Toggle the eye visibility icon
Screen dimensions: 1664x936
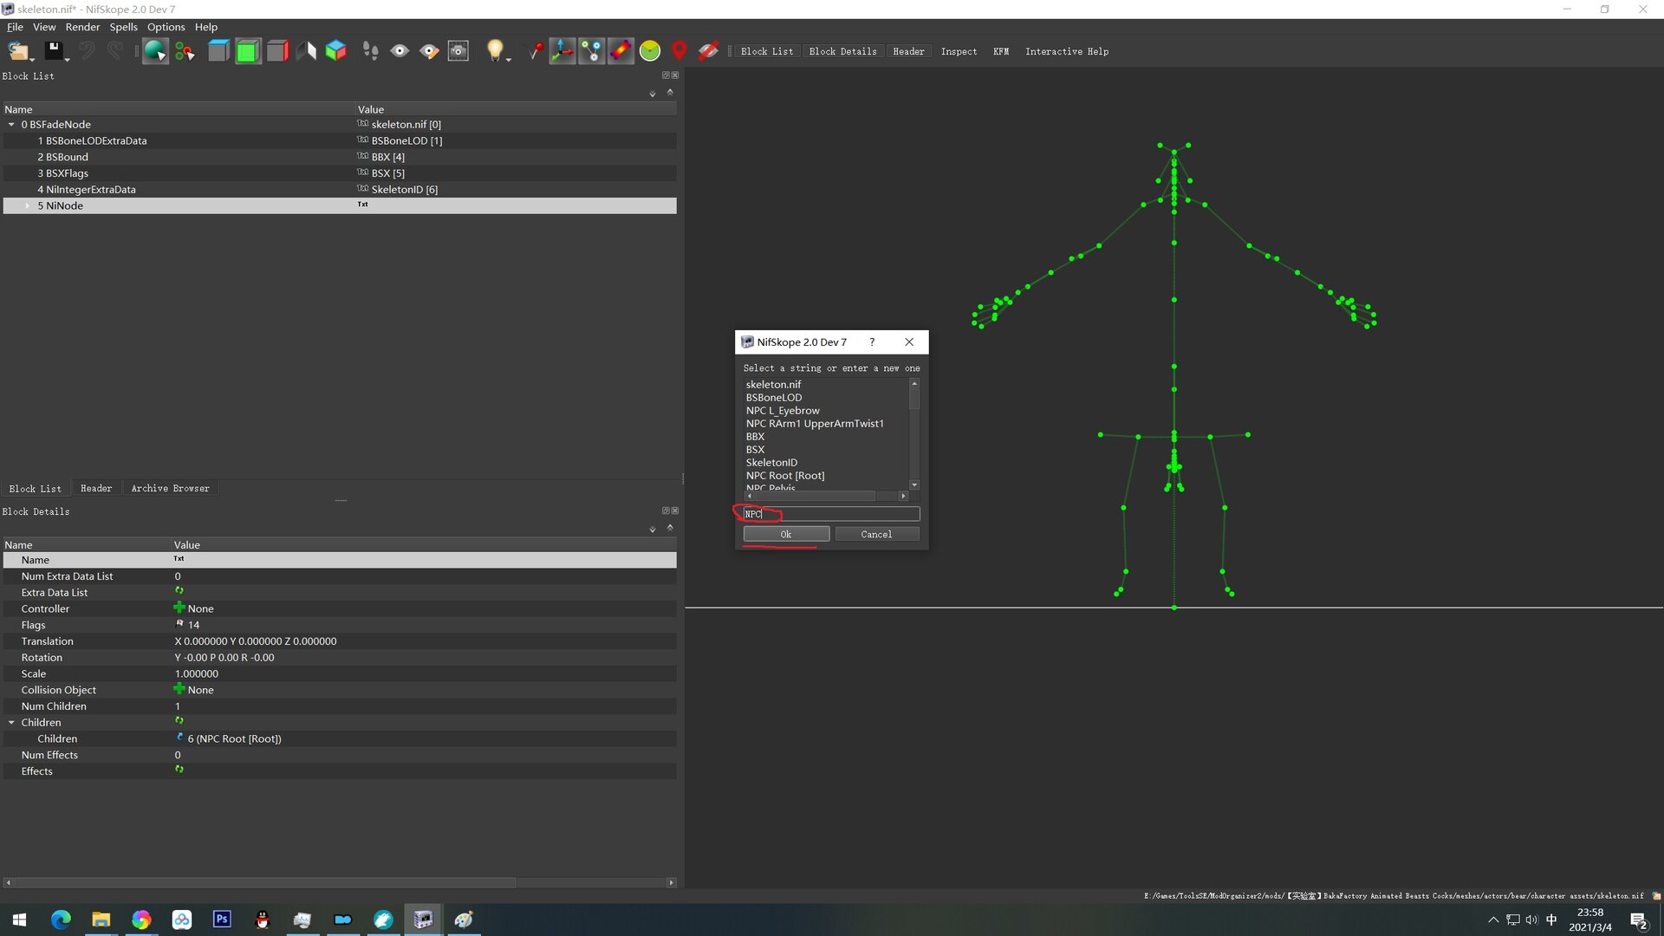pyautogui.click(x=400, y=51)
